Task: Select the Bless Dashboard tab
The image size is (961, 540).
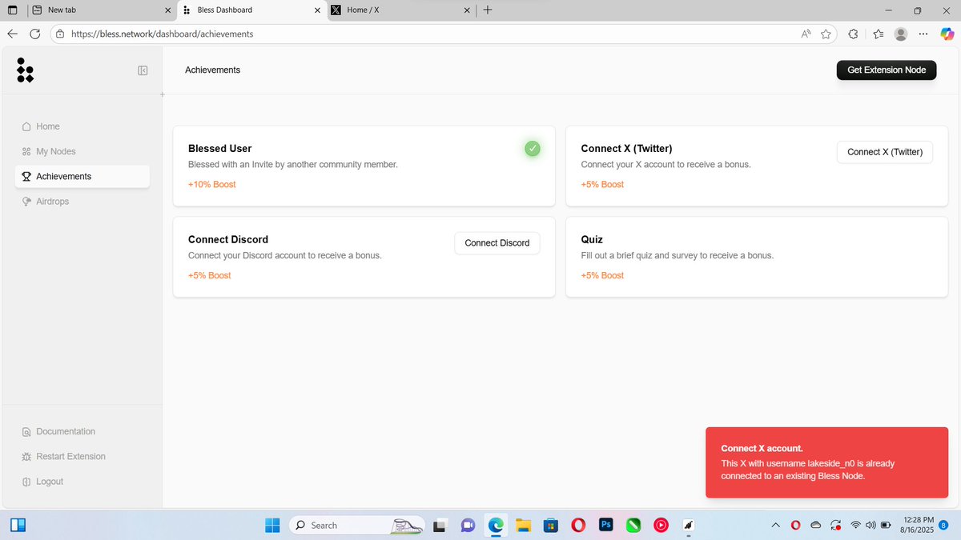Action: [251, 10]
